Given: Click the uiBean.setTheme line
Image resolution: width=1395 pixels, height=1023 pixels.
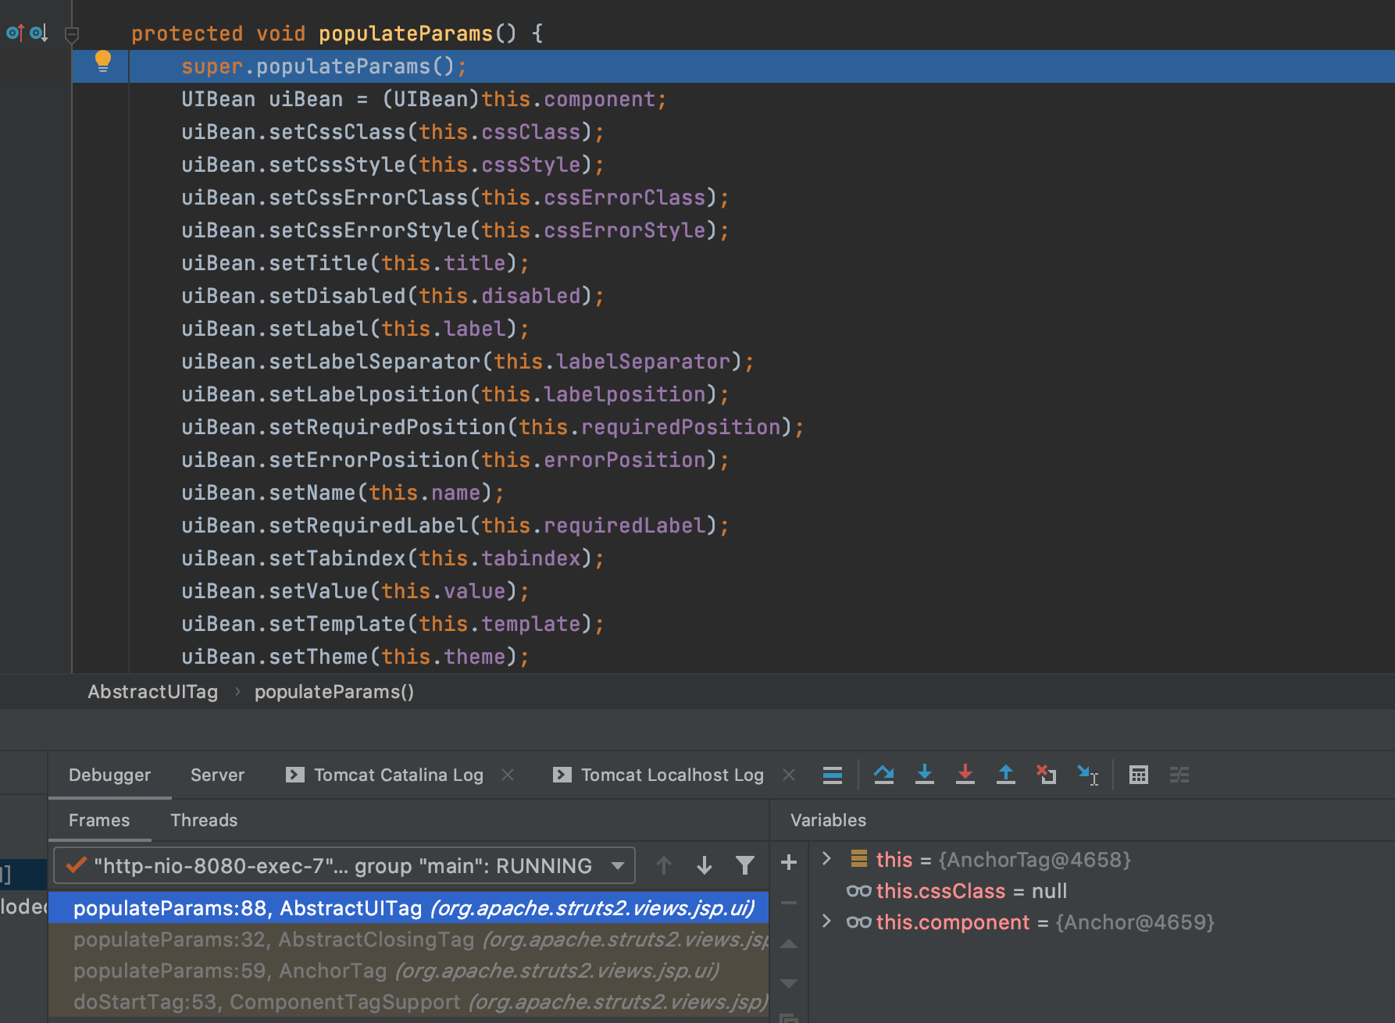Looking at the screenshot, I should pos(355,657).
